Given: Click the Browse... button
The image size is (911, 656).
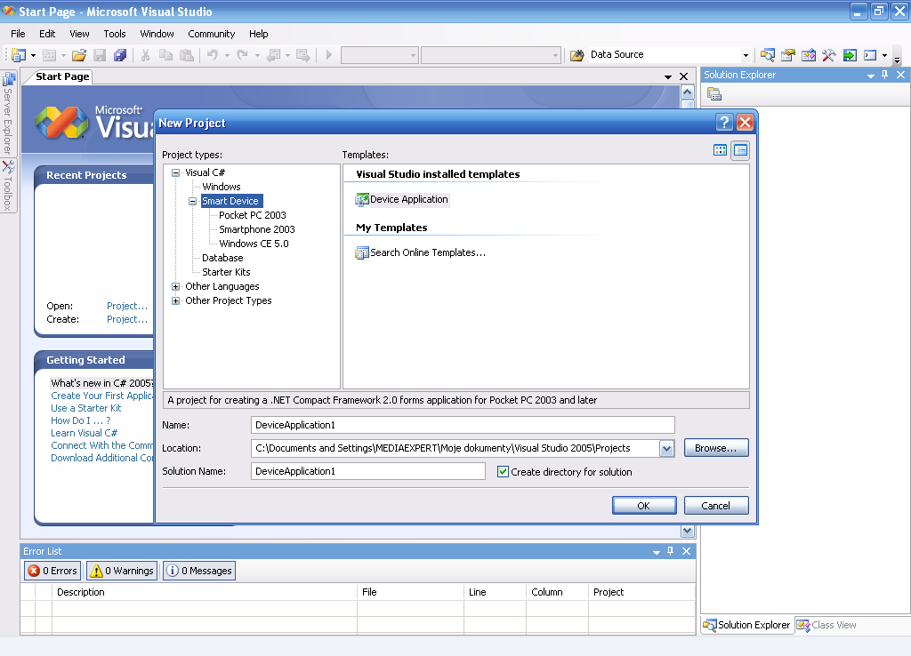Looking at the screenshot, I should pos(716,448).
